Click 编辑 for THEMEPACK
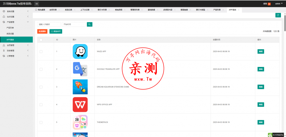286x137 pixels. 261,122
